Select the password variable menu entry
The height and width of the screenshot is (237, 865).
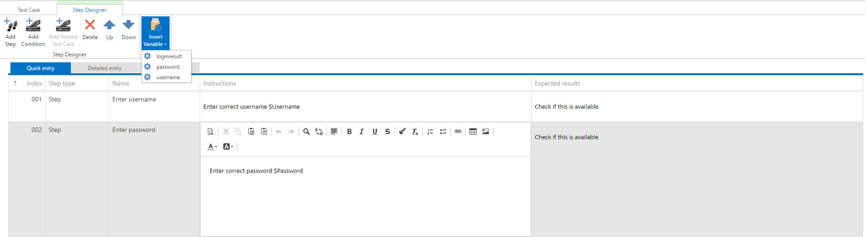(168, 67)
